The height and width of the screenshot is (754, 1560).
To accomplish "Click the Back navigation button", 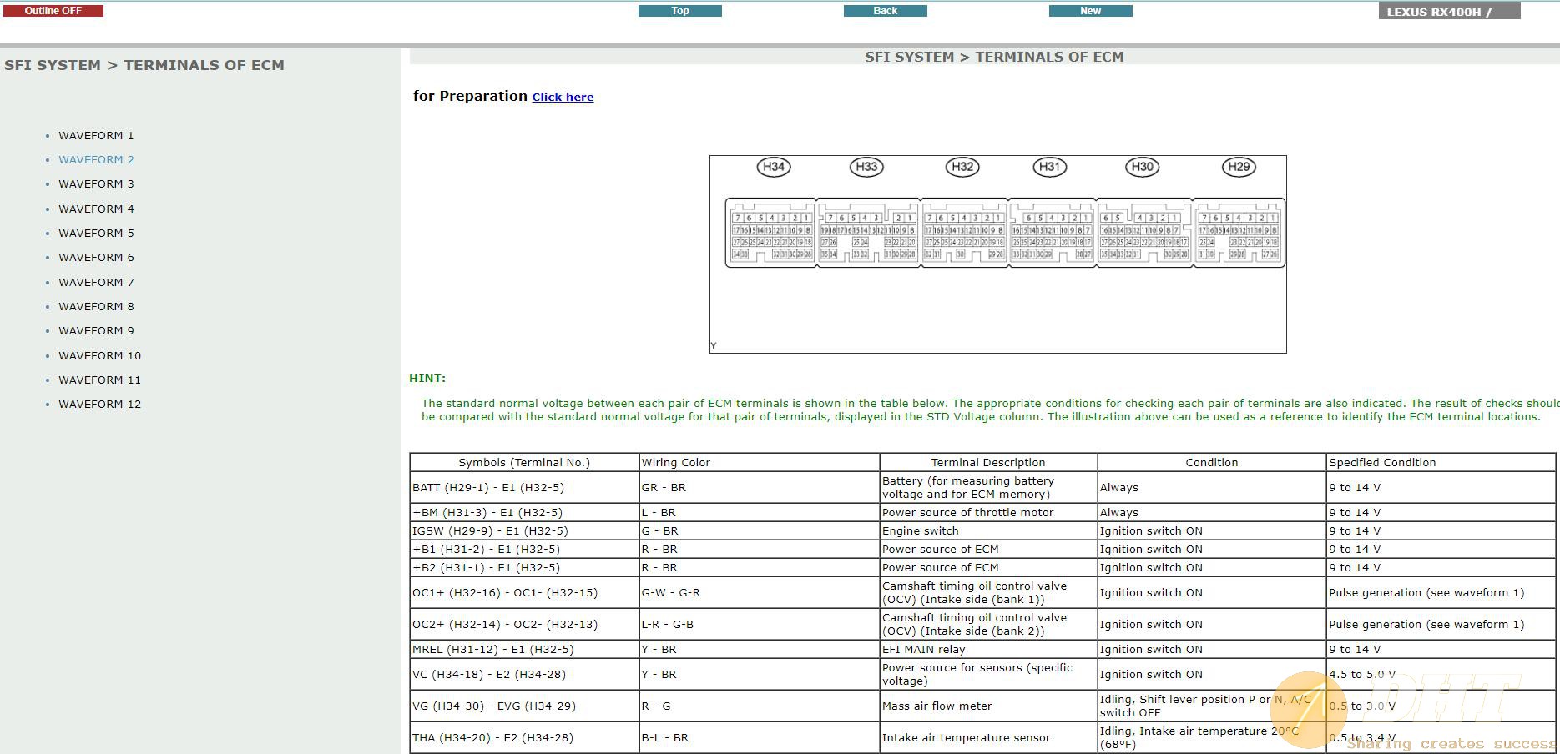I will tap(886, 11).
